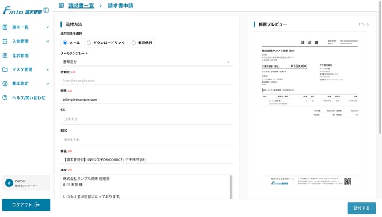Click the ログアウト button
Image resolution: width=382 pixels, height=217 pixels.
click(26, 205)
